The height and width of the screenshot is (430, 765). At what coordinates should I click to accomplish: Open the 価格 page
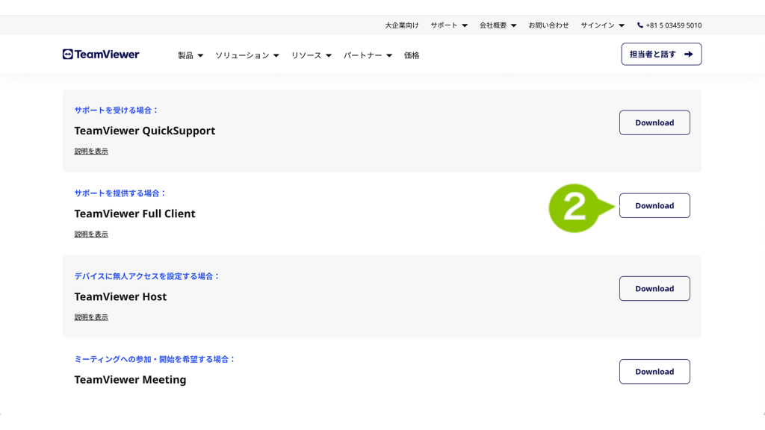coord(412,55)
